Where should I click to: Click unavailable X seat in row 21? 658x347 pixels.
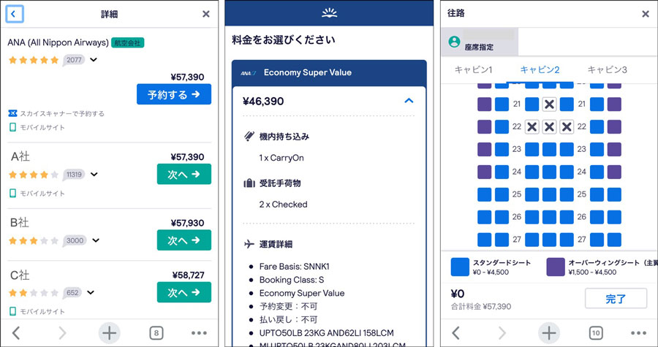pyautogui.click(x=549, y=104)
